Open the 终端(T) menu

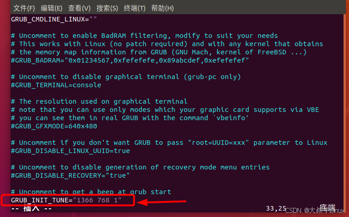[134, 8]
